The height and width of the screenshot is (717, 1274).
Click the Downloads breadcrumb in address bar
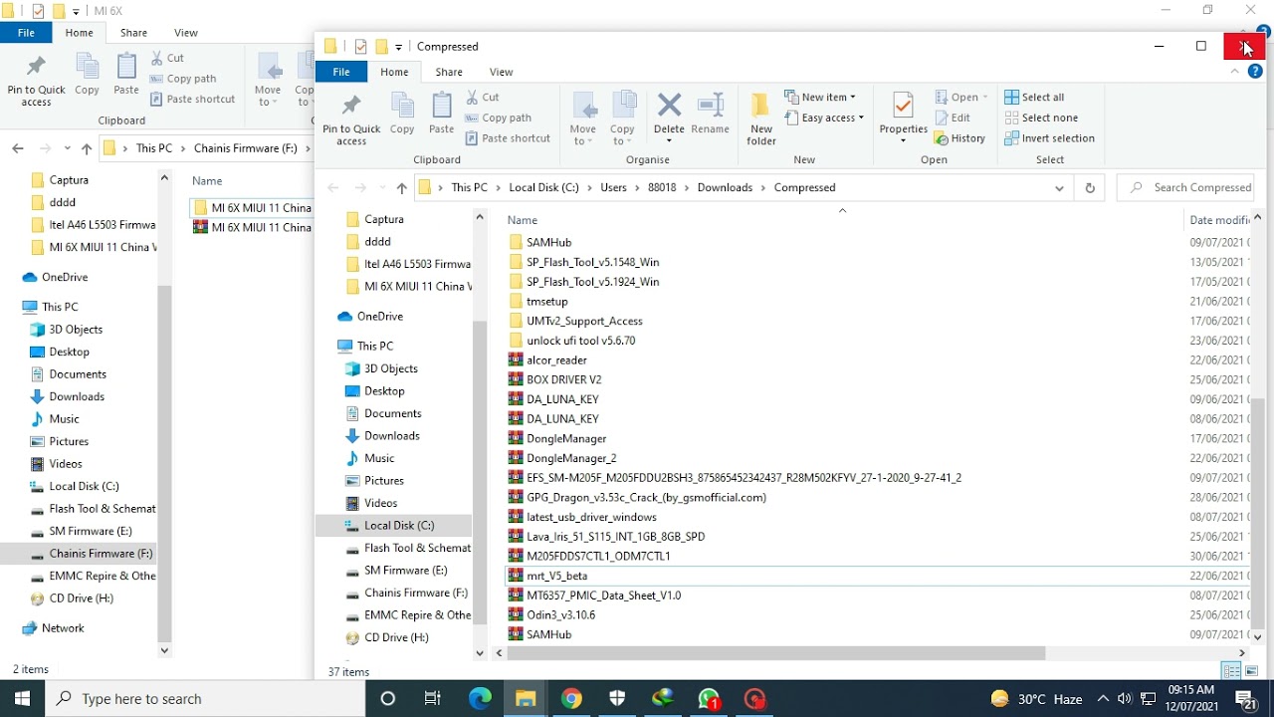725,187
